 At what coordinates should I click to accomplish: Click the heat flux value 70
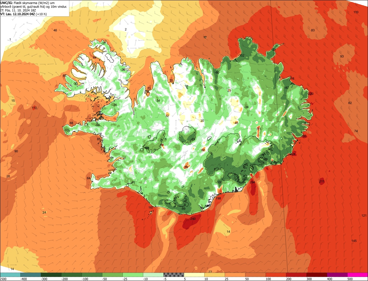tap(171, 81)
